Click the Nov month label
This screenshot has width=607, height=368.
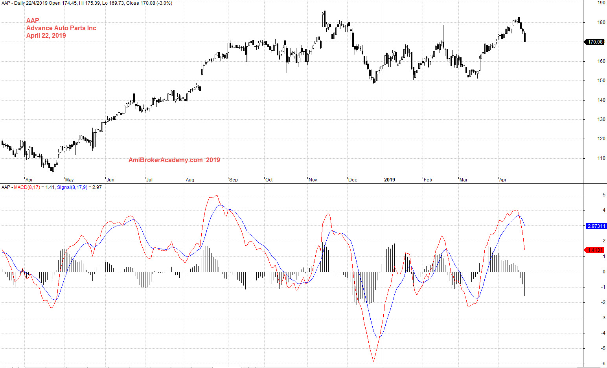pyautogui.click(x=313, y=180)
